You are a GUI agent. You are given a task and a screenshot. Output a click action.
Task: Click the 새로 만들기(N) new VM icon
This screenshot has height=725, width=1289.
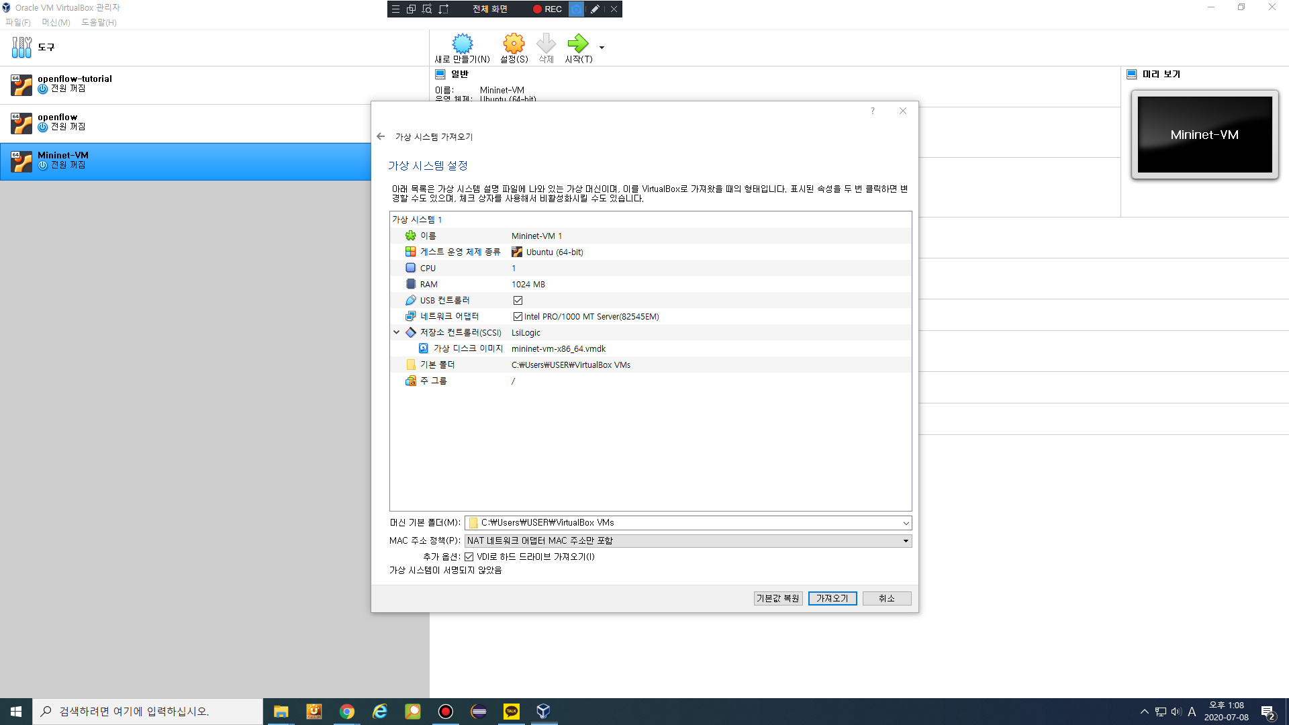pos(462,44)
